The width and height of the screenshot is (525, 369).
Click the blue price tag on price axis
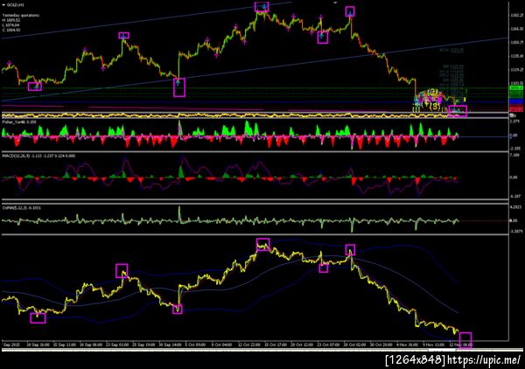pyautogui.click(x=516, y=101)
